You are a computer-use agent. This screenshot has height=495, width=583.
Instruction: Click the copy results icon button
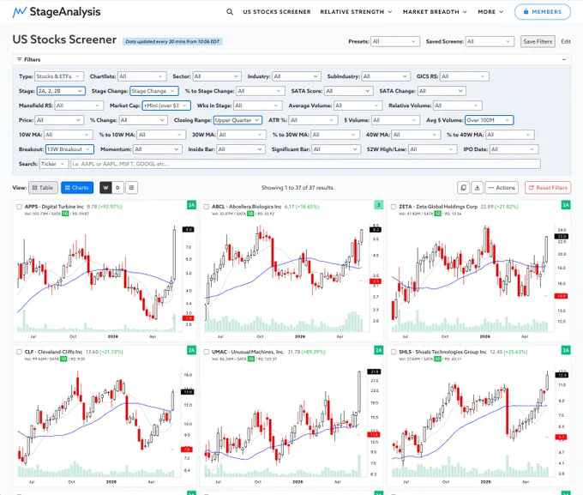click(x=463, y=188)
